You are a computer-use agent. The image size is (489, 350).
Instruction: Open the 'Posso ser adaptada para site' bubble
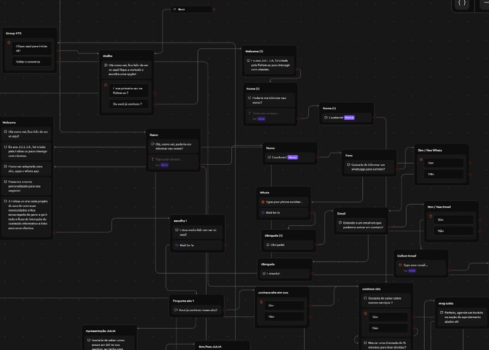[26, 169]
